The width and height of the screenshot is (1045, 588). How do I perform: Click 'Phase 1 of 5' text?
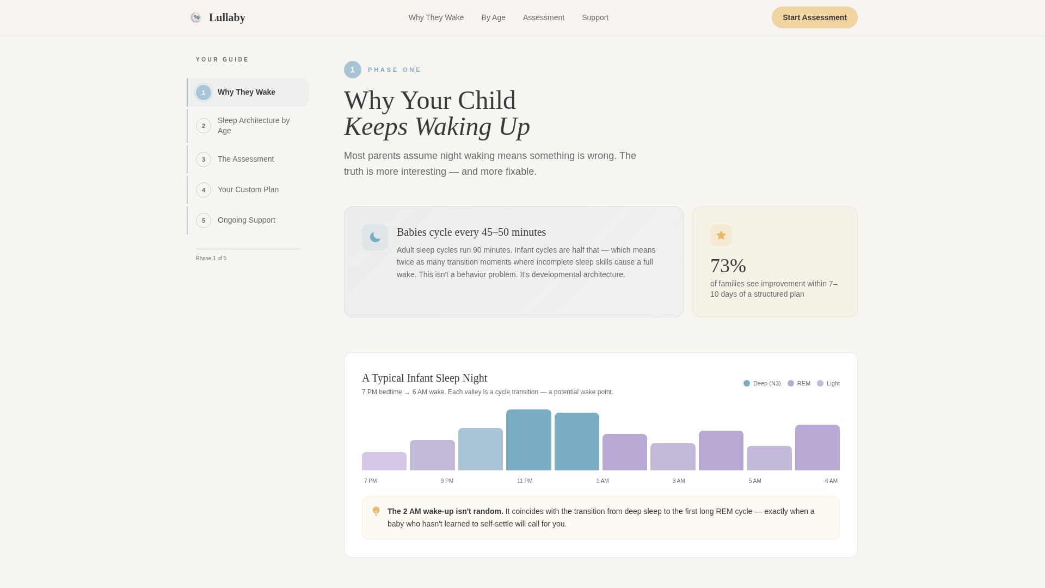point(211,259)
